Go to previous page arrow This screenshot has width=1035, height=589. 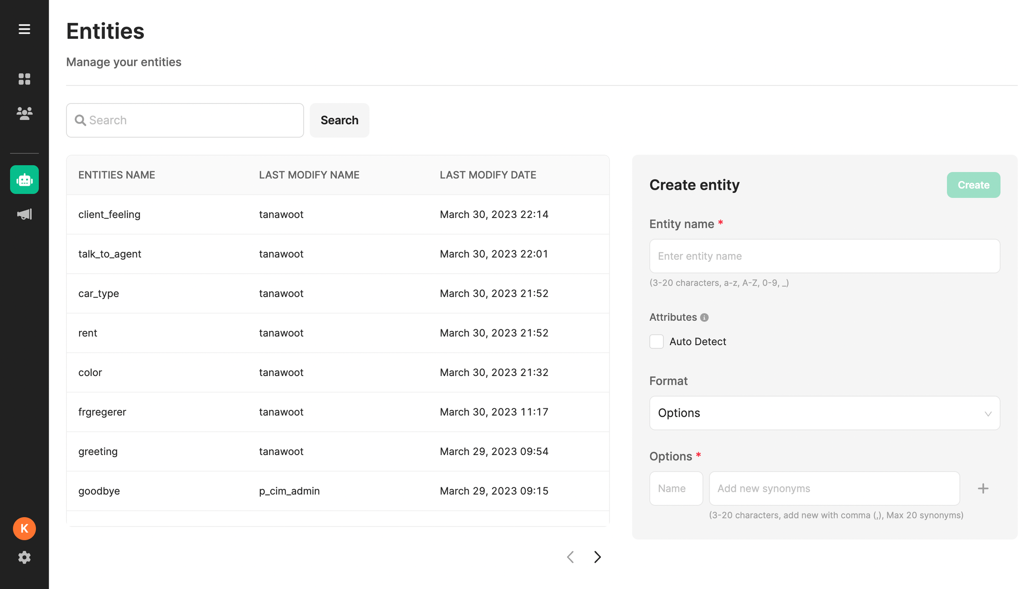click(570, 557)
